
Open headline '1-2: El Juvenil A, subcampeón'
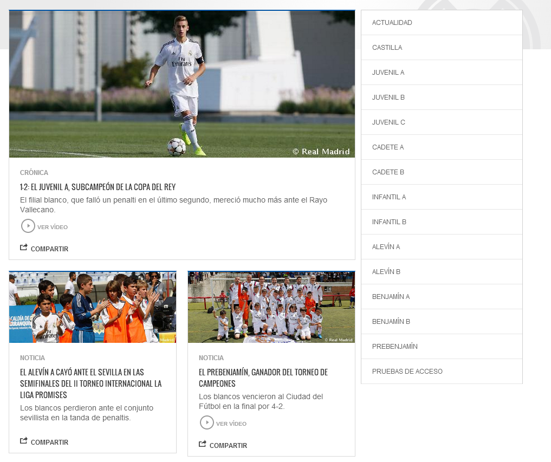[98, 187]
